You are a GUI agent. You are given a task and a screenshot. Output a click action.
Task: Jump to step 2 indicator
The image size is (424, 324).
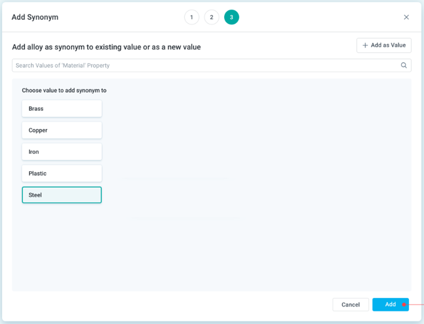click(x=212, y=17)
